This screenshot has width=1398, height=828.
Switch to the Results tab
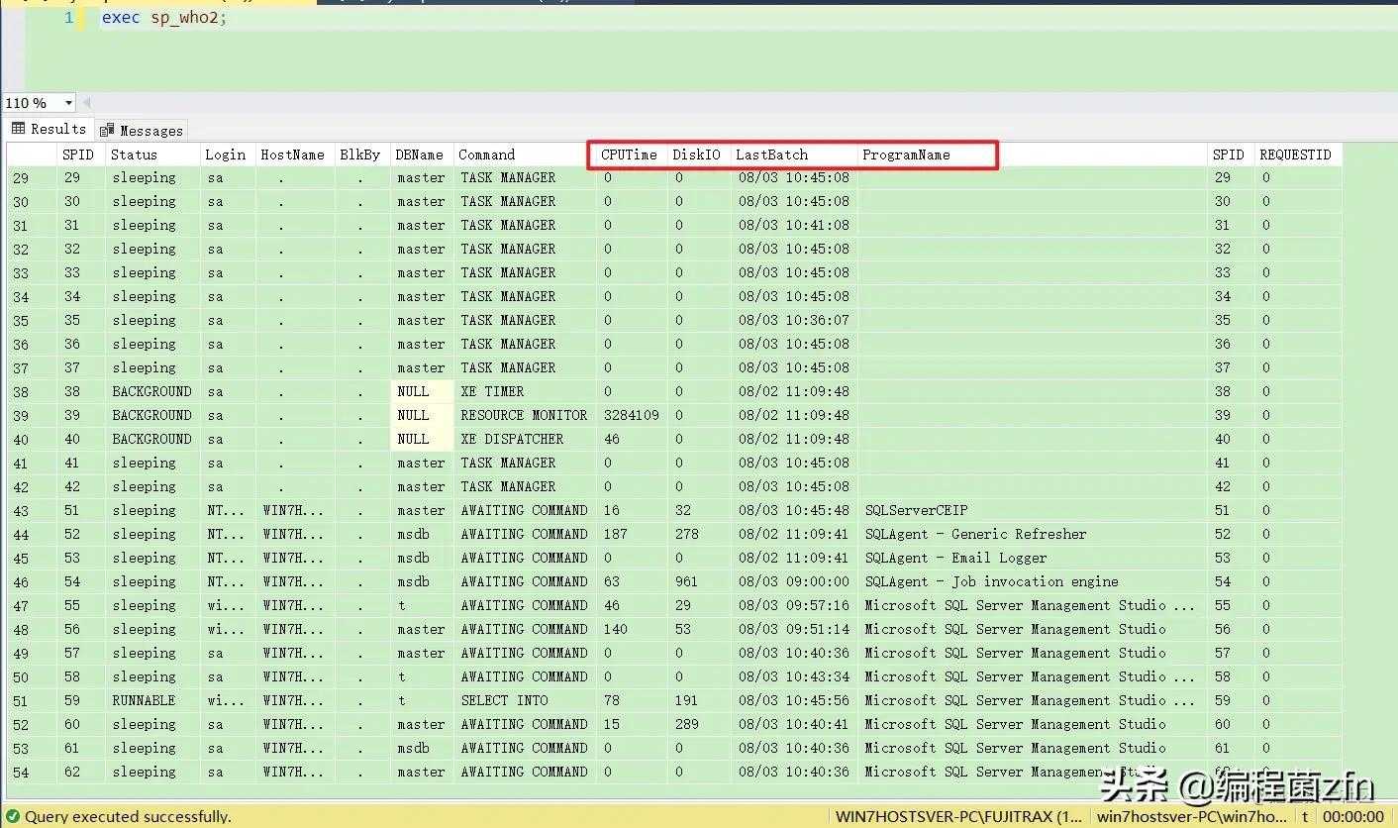pos(50,129)
